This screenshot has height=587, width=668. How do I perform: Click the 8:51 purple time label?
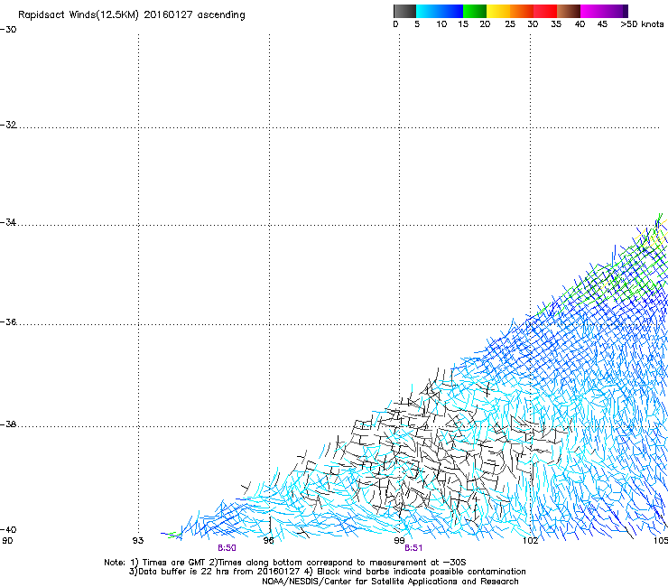413,548
